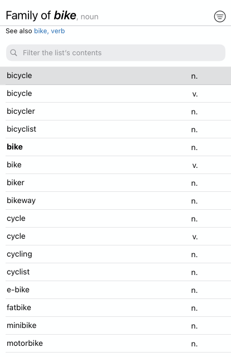Choose the bicycle verb entry
Viewport: 231px width, 357px height.
pyautogui.click(x=118, y=93)
